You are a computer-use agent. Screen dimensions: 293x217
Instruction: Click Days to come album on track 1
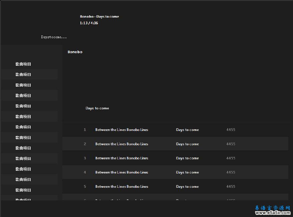187,130
